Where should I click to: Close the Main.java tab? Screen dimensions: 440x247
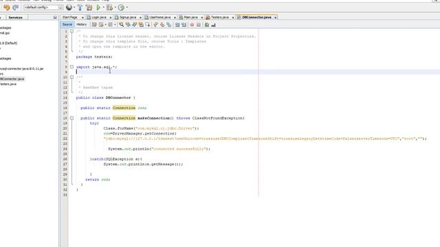201,17
